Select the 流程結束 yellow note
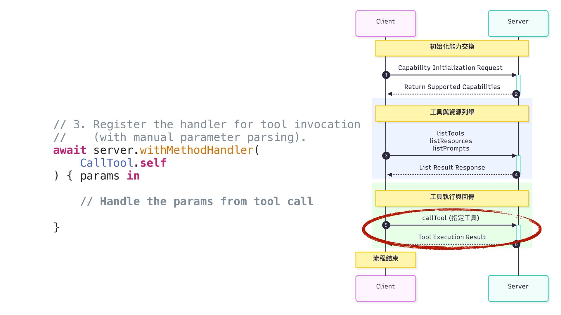This screenshot has width=561, height=315. point(386,260)
